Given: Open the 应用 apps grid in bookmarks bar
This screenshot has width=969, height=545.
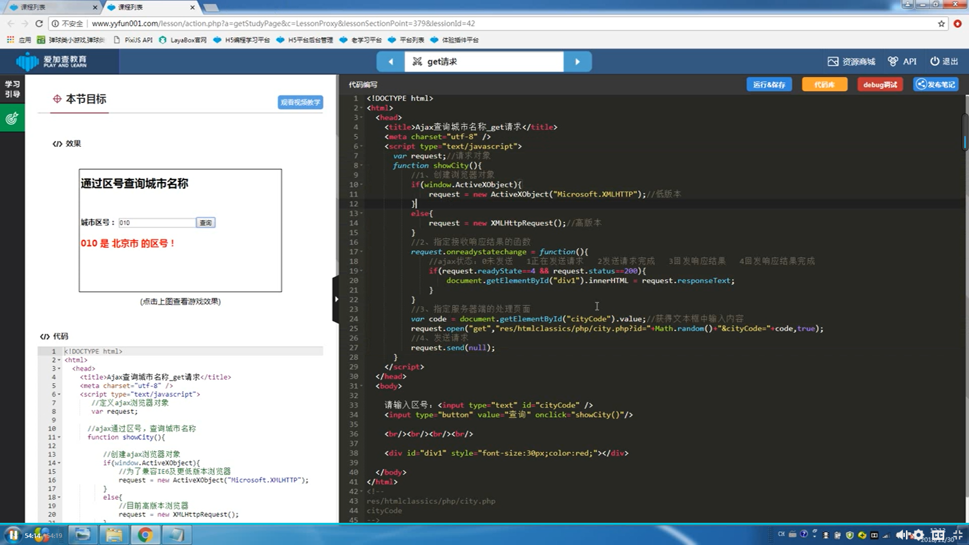Looking at the screenshot, I should pyautogui.click(x=19, y=40).
